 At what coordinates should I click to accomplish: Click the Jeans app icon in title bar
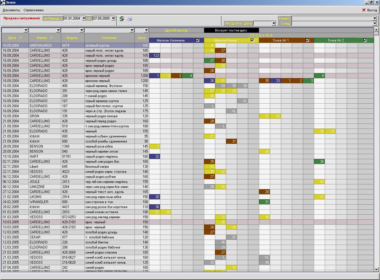click(x=3, y=2)
